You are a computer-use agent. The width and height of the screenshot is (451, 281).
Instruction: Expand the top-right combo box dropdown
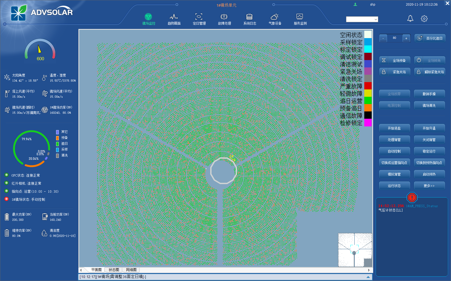pyautogui.click(x=376, y=19)
